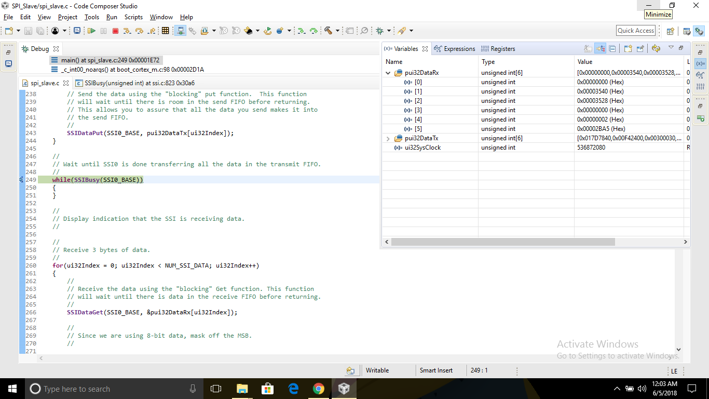The height and width of the screenshot is (399, 709).
Task: Click the ui32SysClock value 536872080
Action: tap(591, 148)
